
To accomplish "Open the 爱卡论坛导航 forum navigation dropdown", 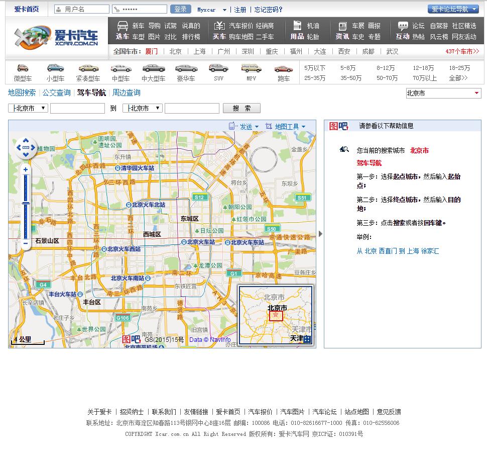I will pyautogui.click(x=453, y=9).
